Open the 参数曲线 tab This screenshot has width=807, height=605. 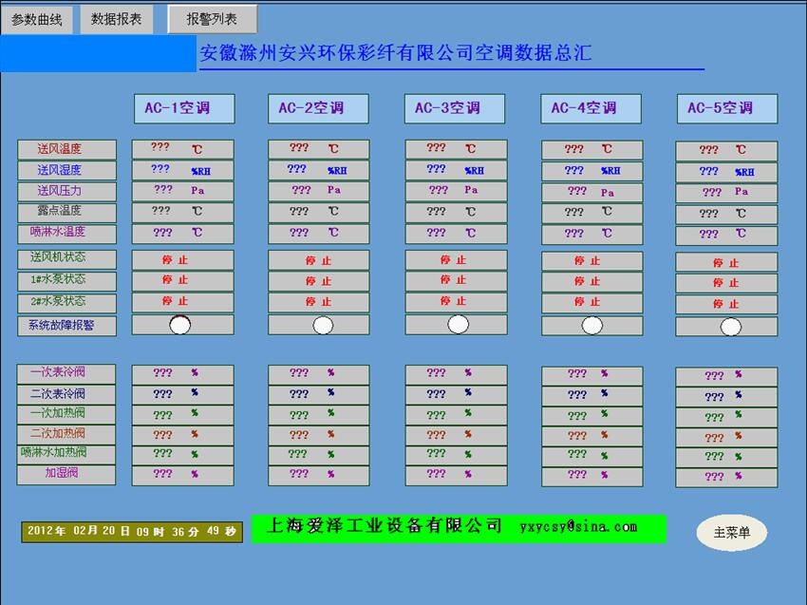36,19
